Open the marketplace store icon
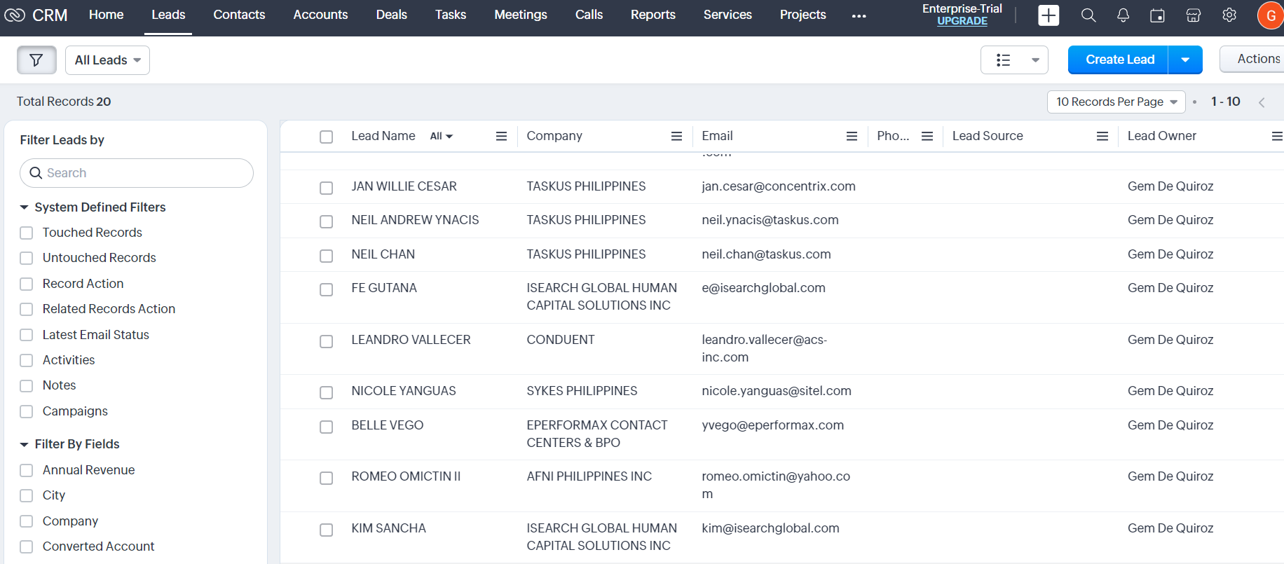This screenshot has height=564, width=1284. (1194, 15)
